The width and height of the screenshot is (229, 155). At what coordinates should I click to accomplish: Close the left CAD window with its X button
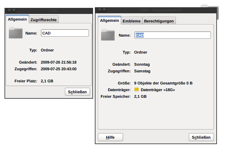point(9,10)
